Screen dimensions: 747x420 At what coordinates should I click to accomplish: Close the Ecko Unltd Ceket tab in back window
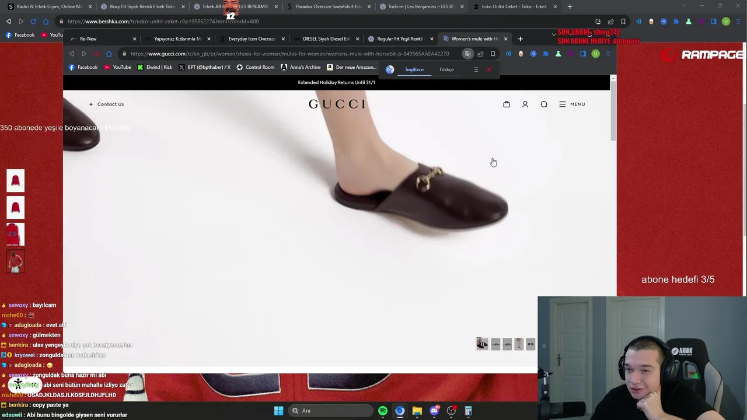(555, 6)
